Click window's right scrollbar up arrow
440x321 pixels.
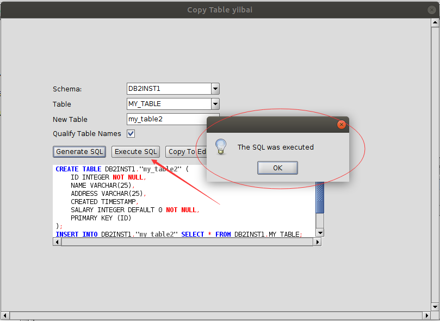(435, 22)
